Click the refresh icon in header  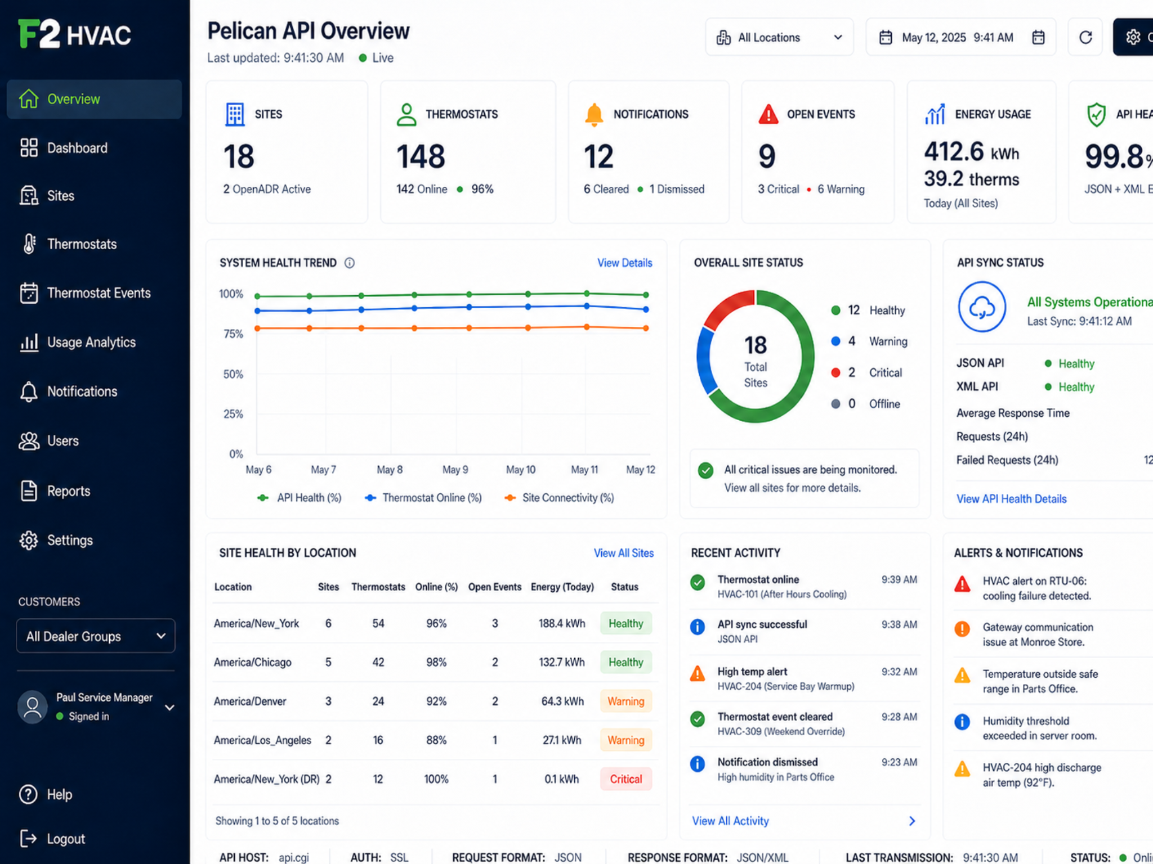1085,37
